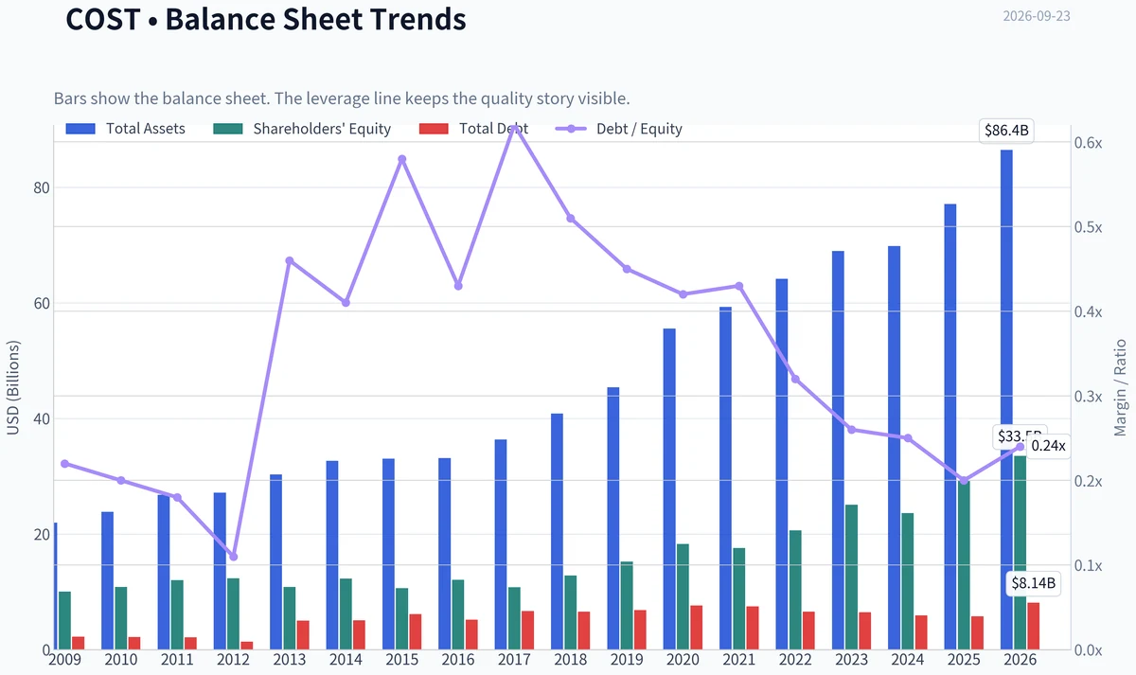Click the 80 tick on the USD axis
This screenshot has height=675, width=1136.
point(41,187)
